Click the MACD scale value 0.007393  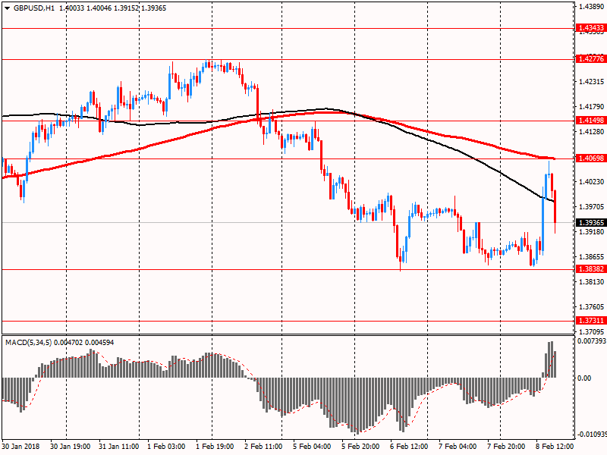592,341
